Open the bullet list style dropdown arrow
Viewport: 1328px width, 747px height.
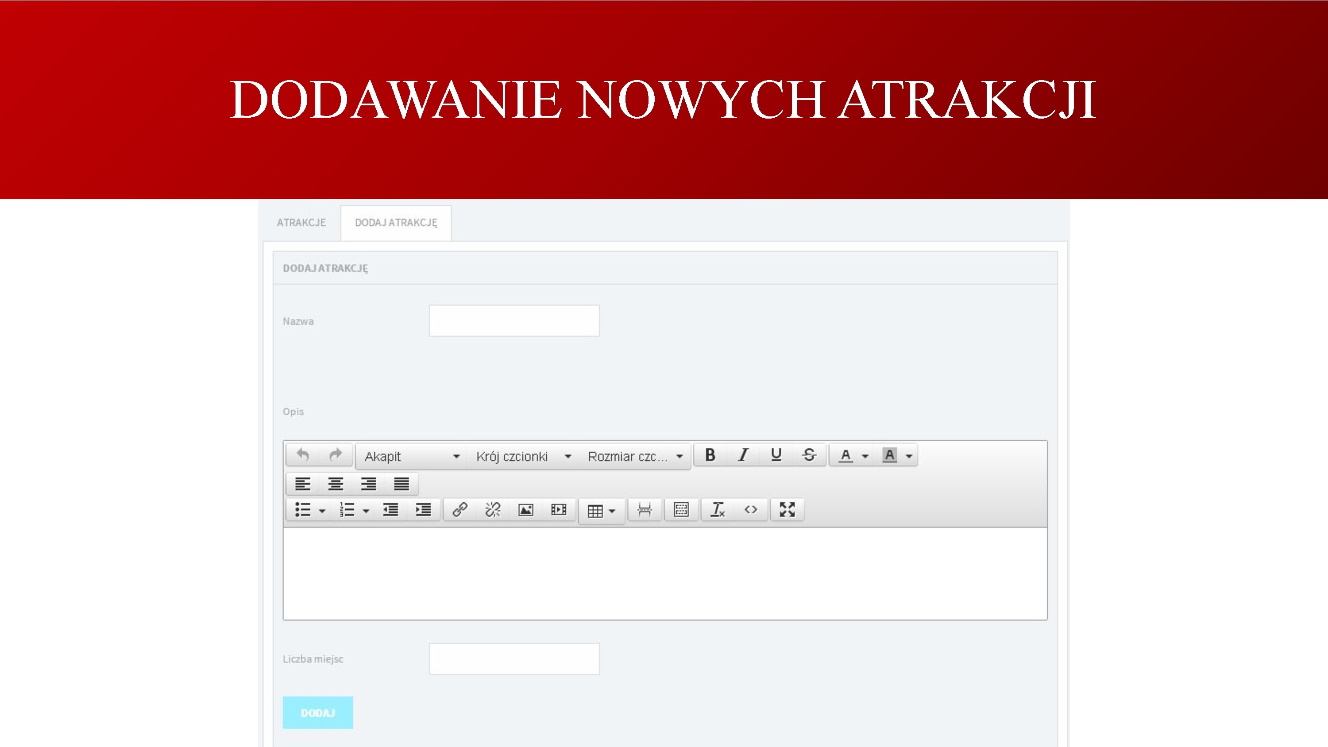(322, 511)
